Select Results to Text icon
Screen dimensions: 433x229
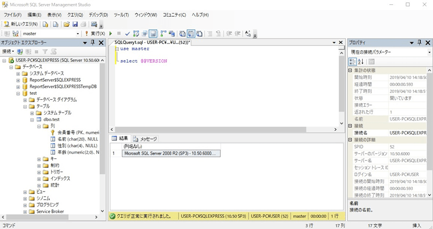182,34
